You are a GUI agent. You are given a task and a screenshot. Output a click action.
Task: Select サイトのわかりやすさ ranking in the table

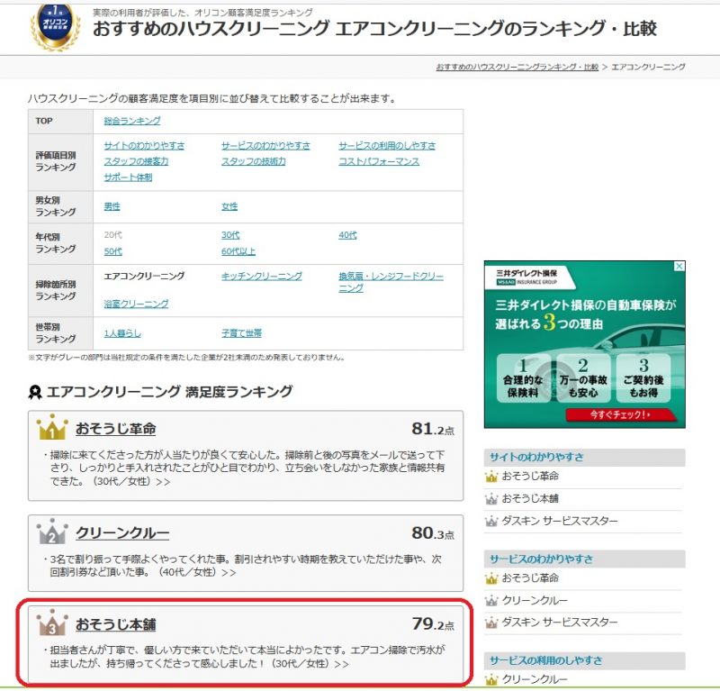coord(144,146)
